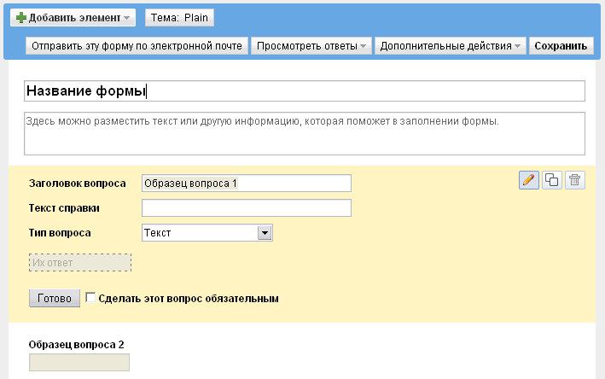The width and height of the screenshot is (605, 379).
Task: Expand the Просмотреть ответы menu
Action: [x=311, y=46]
